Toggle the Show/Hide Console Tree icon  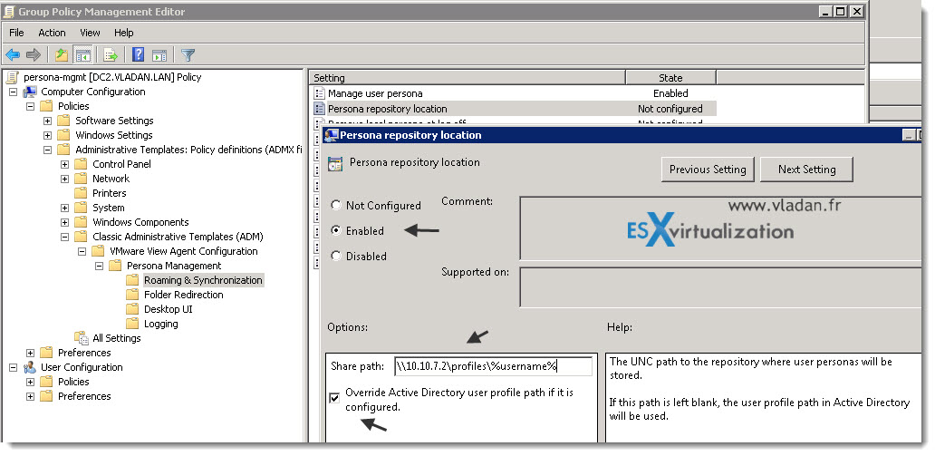click(x=82, y=55)
